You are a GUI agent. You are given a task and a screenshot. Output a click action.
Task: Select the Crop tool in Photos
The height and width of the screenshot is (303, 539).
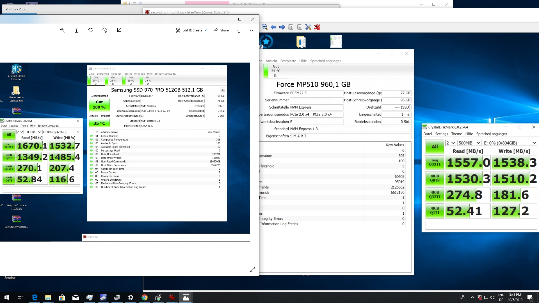click(119, 30)
